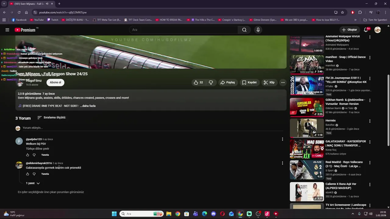Viewport: 390px width, 219px height.
Task: Open options for Hermès suggested video
Action: pyautogui.click(x=370, y=121)
